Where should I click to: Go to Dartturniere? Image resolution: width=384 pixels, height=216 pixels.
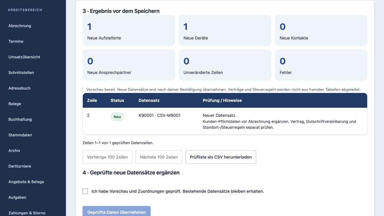tap(19, 166)
